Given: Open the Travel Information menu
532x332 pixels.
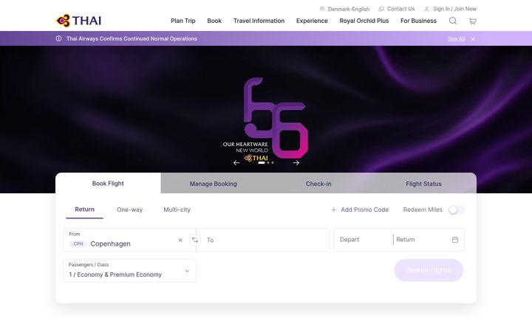Looking at the screenshot, I should coord(259,21).
